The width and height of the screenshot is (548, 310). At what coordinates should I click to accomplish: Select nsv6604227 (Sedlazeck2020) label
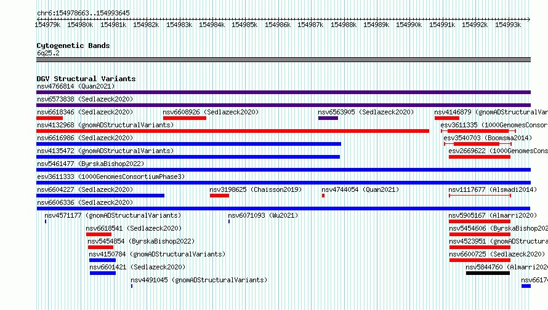85,189
